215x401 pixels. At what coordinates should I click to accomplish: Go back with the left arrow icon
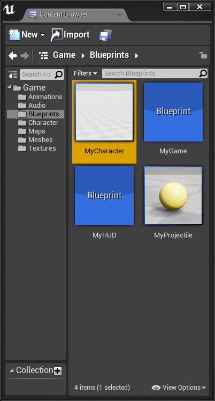pos(13,56)
